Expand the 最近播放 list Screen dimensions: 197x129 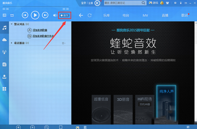pos(12,43)
